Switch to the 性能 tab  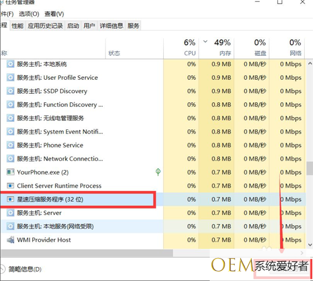(x=18, y=26)
